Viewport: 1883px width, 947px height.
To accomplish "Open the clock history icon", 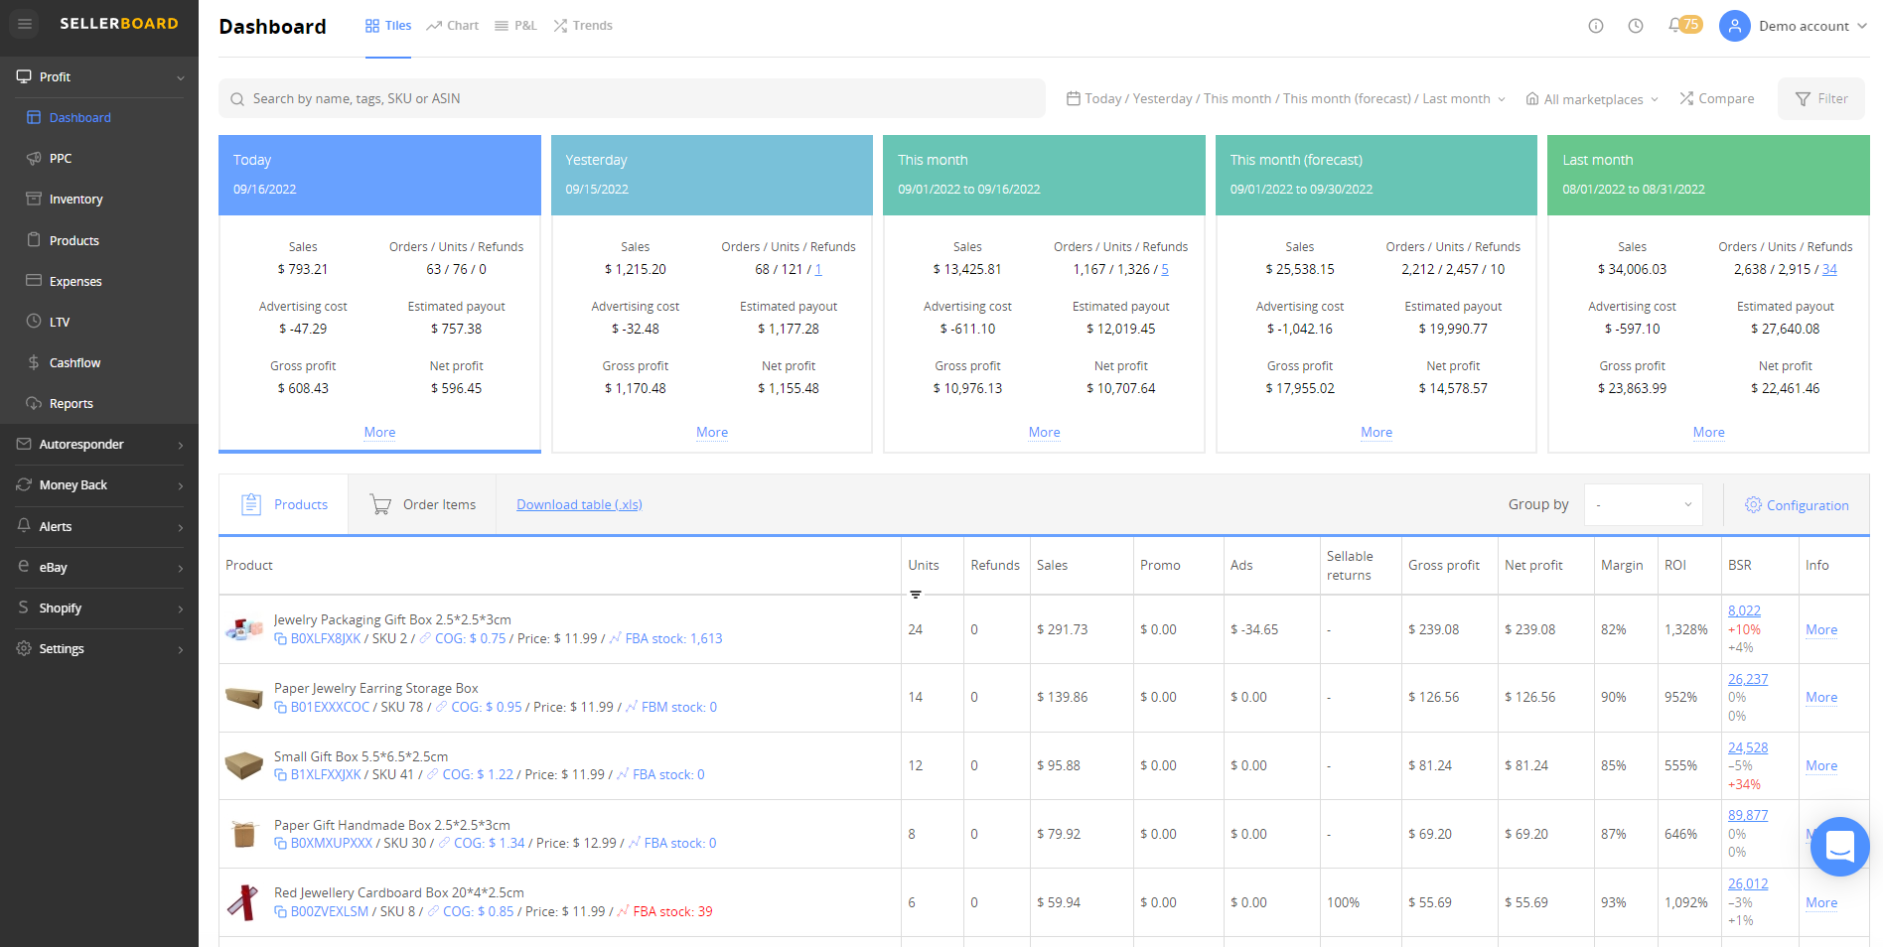I will tap(1636, 26).
